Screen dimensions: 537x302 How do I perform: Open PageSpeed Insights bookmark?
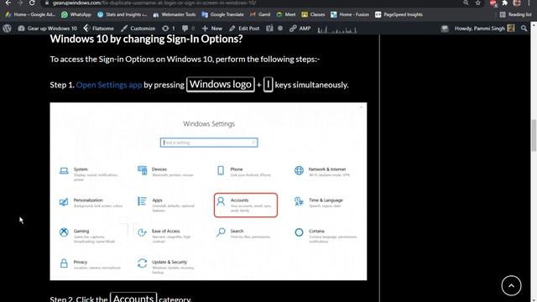pyautogui.click(x=399, y=14)
